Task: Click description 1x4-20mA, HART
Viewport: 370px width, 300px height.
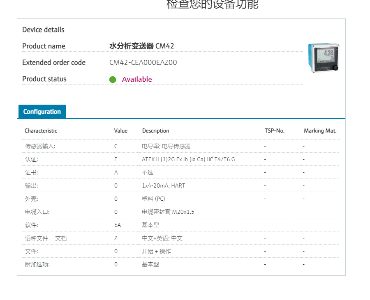Action: pyautogui.click(x=163, y=185)
